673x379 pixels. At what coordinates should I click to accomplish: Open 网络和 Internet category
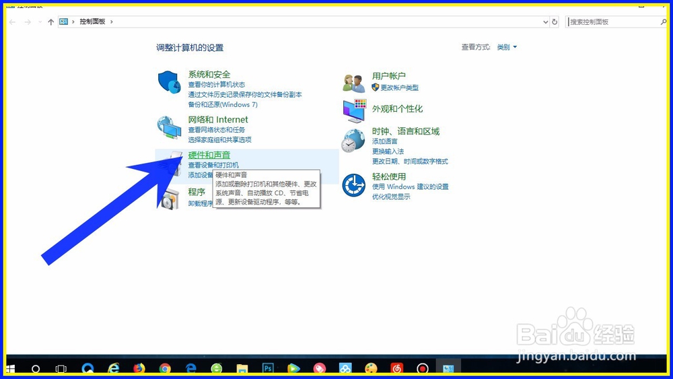[218, 119]
